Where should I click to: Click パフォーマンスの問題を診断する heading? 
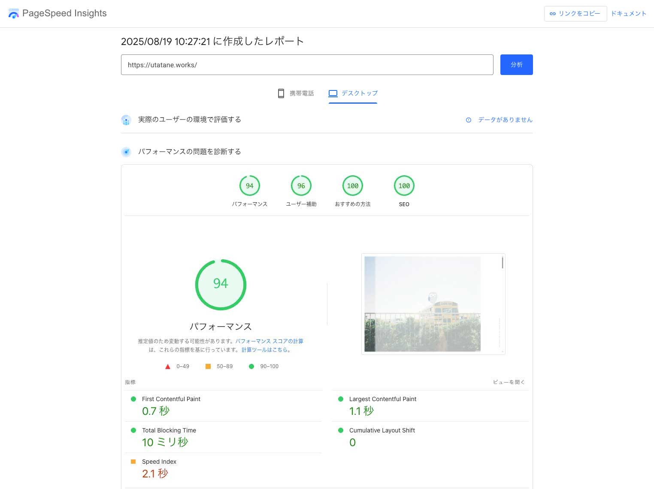pyautogui.click(x=190, y=152)
